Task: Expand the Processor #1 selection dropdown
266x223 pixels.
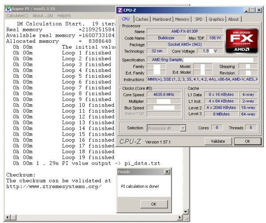Action: (x=166, y=128)
